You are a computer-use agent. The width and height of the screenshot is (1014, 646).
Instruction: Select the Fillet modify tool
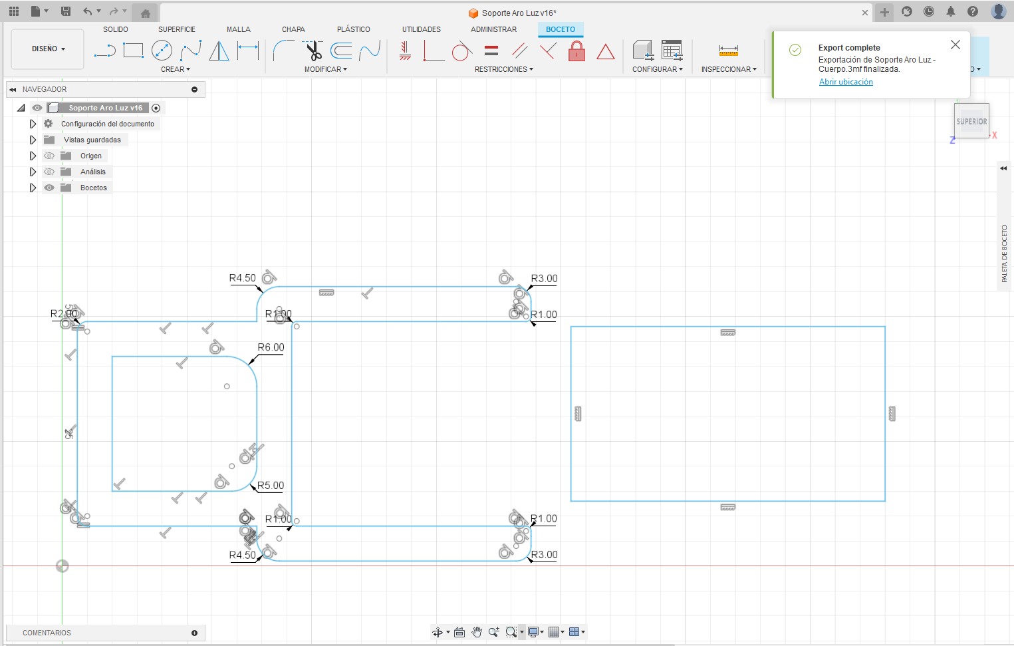pos(283,51)
